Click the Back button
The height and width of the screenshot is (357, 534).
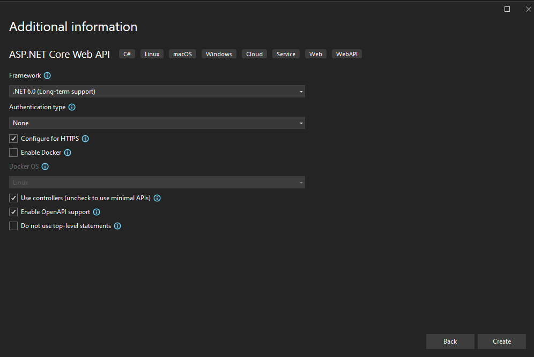450,341
